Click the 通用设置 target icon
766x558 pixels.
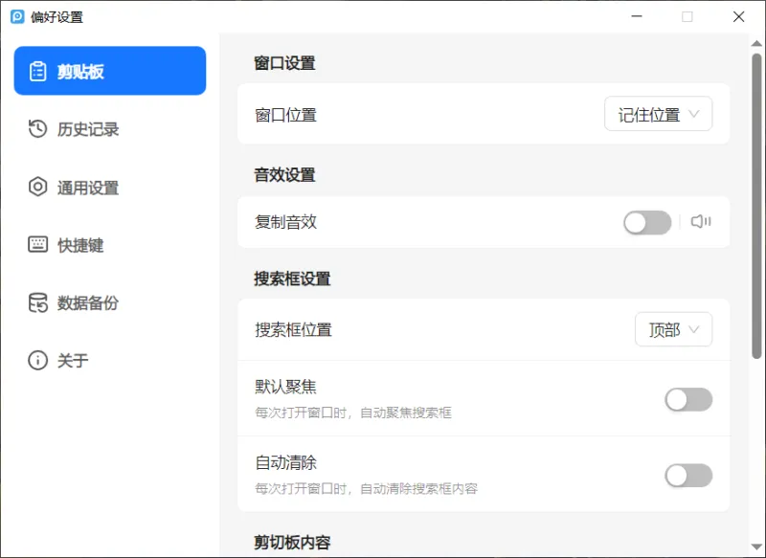[x=36, y=188]
